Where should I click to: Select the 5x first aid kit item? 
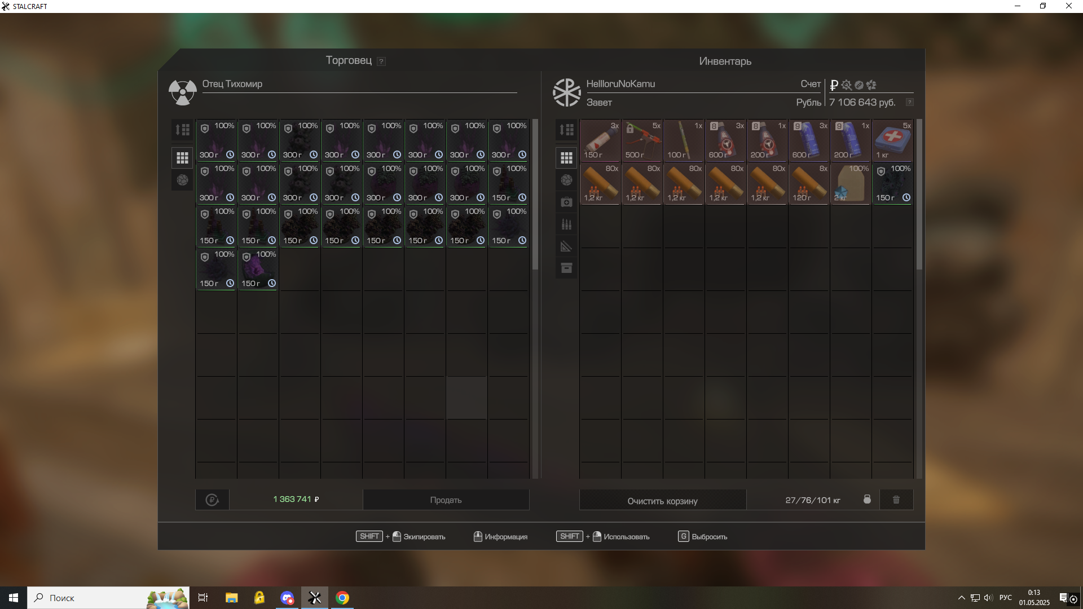[892, 140]
